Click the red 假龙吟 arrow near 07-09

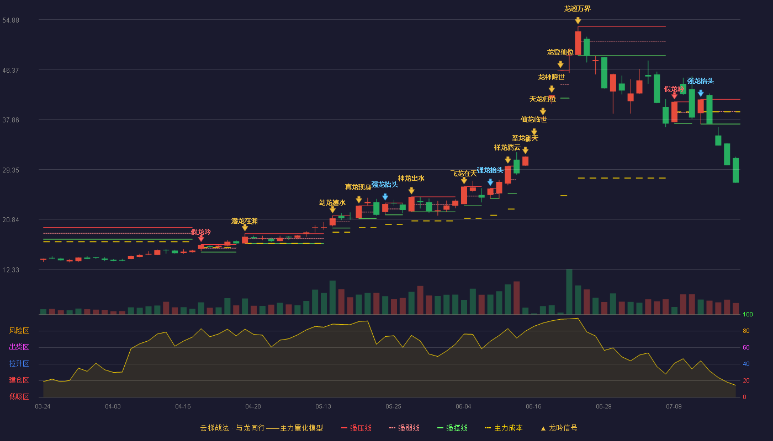pos(674,96)
